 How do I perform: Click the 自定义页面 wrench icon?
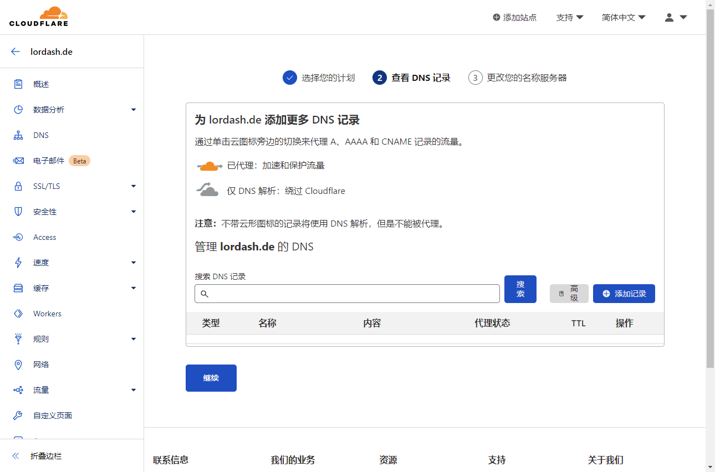18,415
